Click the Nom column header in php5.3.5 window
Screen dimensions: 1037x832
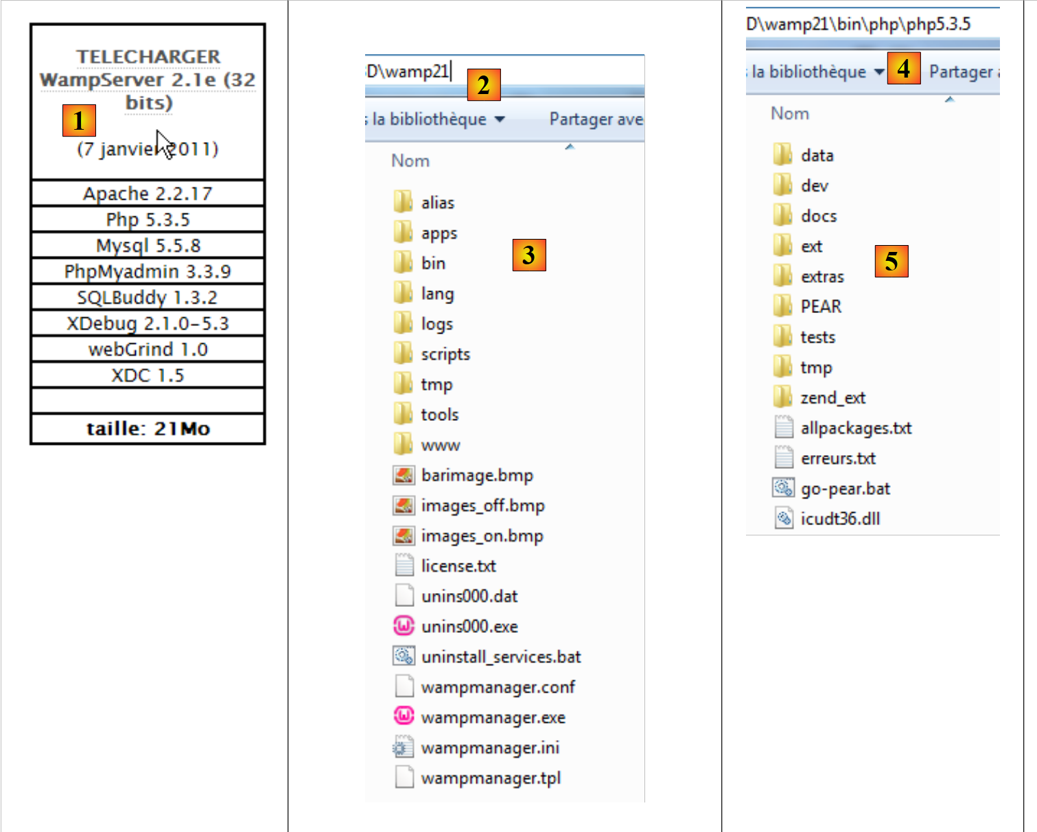[x=789, y=114]
